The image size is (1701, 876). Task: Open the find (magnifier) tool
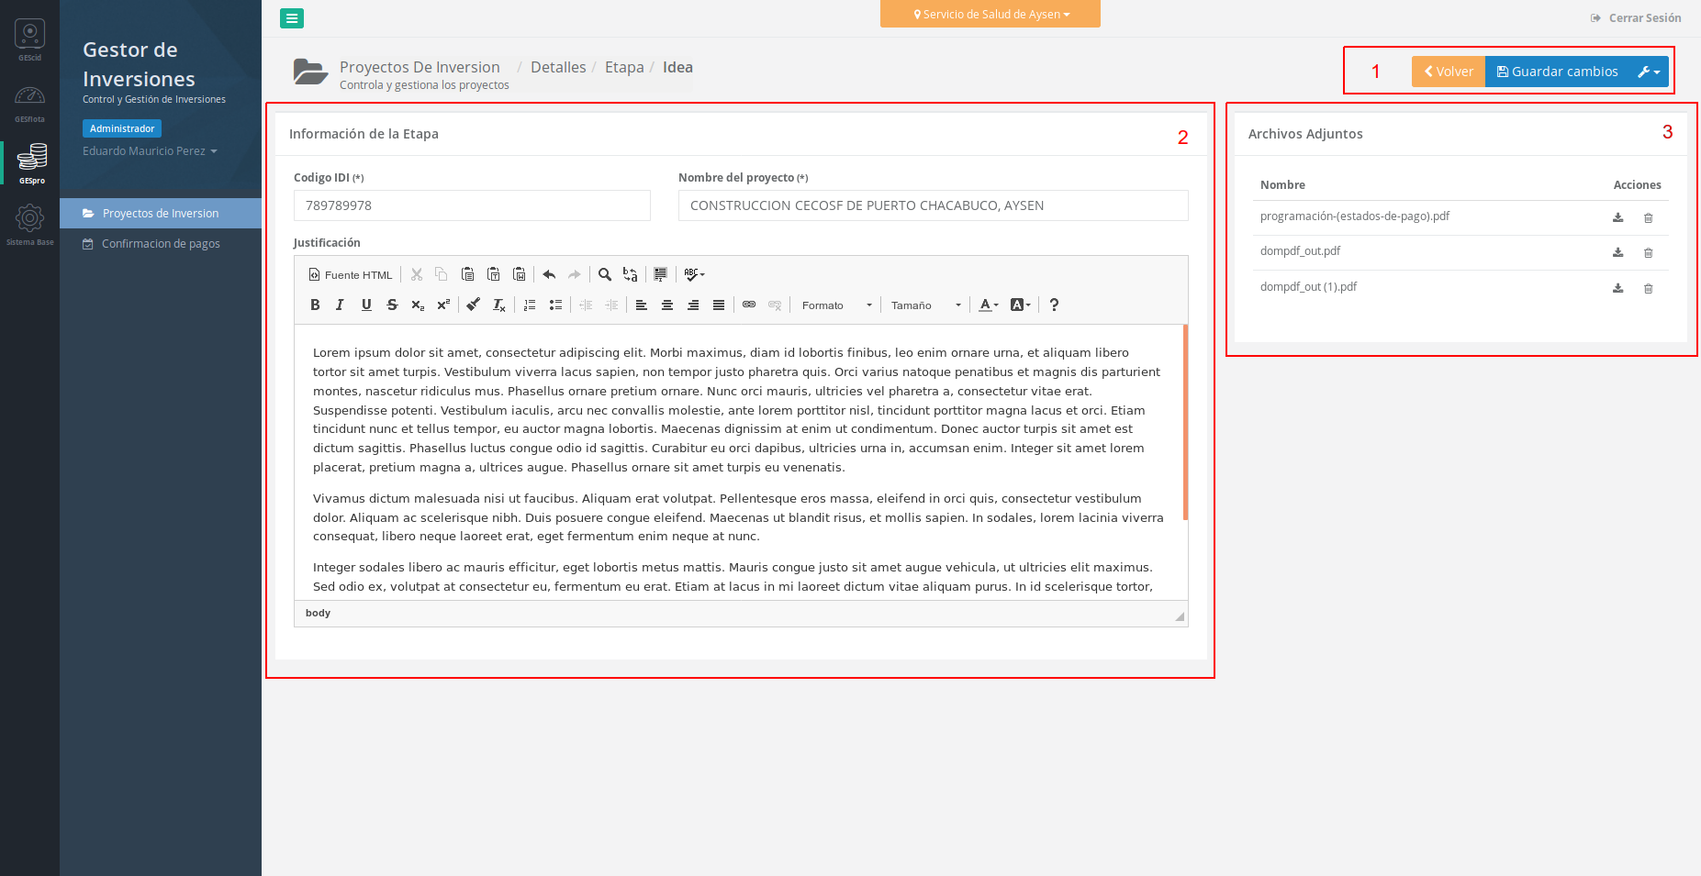(x=605, y=274)
